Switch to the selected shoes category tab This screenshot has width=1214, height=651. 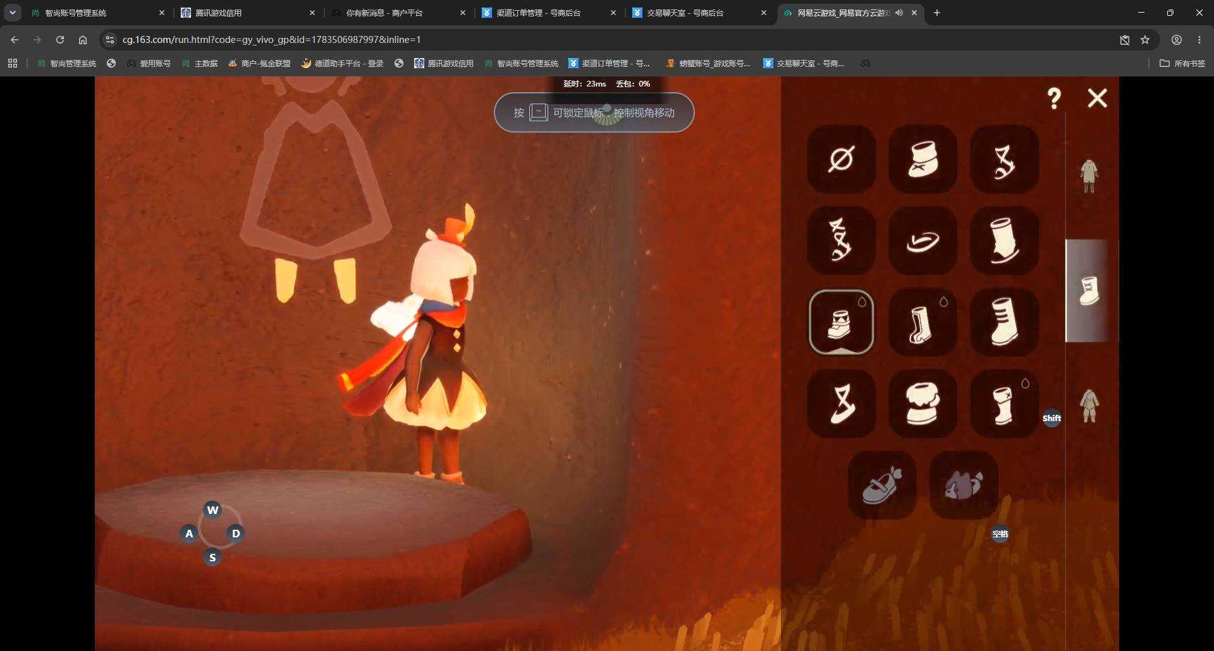[1089, 291]
